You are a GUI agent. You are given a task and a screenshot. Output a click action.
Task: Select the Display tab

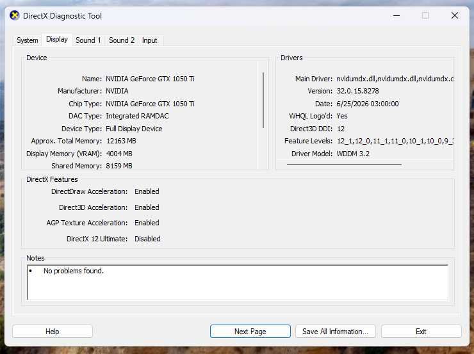(57, 39)
